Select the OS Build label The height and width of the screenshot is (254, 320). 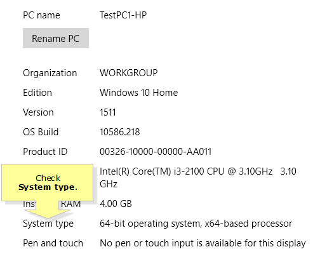(41, 132)
